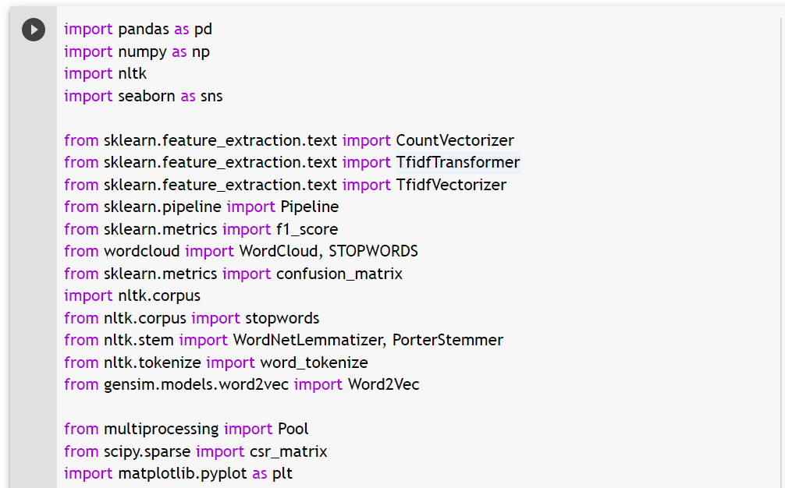Click on numpy in second line

(x=143, y=52)
